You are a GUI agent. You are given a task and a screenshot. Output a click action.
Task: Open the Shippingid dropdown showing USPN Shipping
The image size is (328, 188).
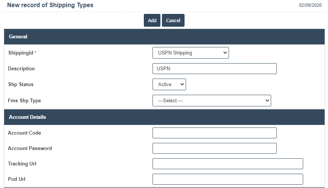point(191,53)
